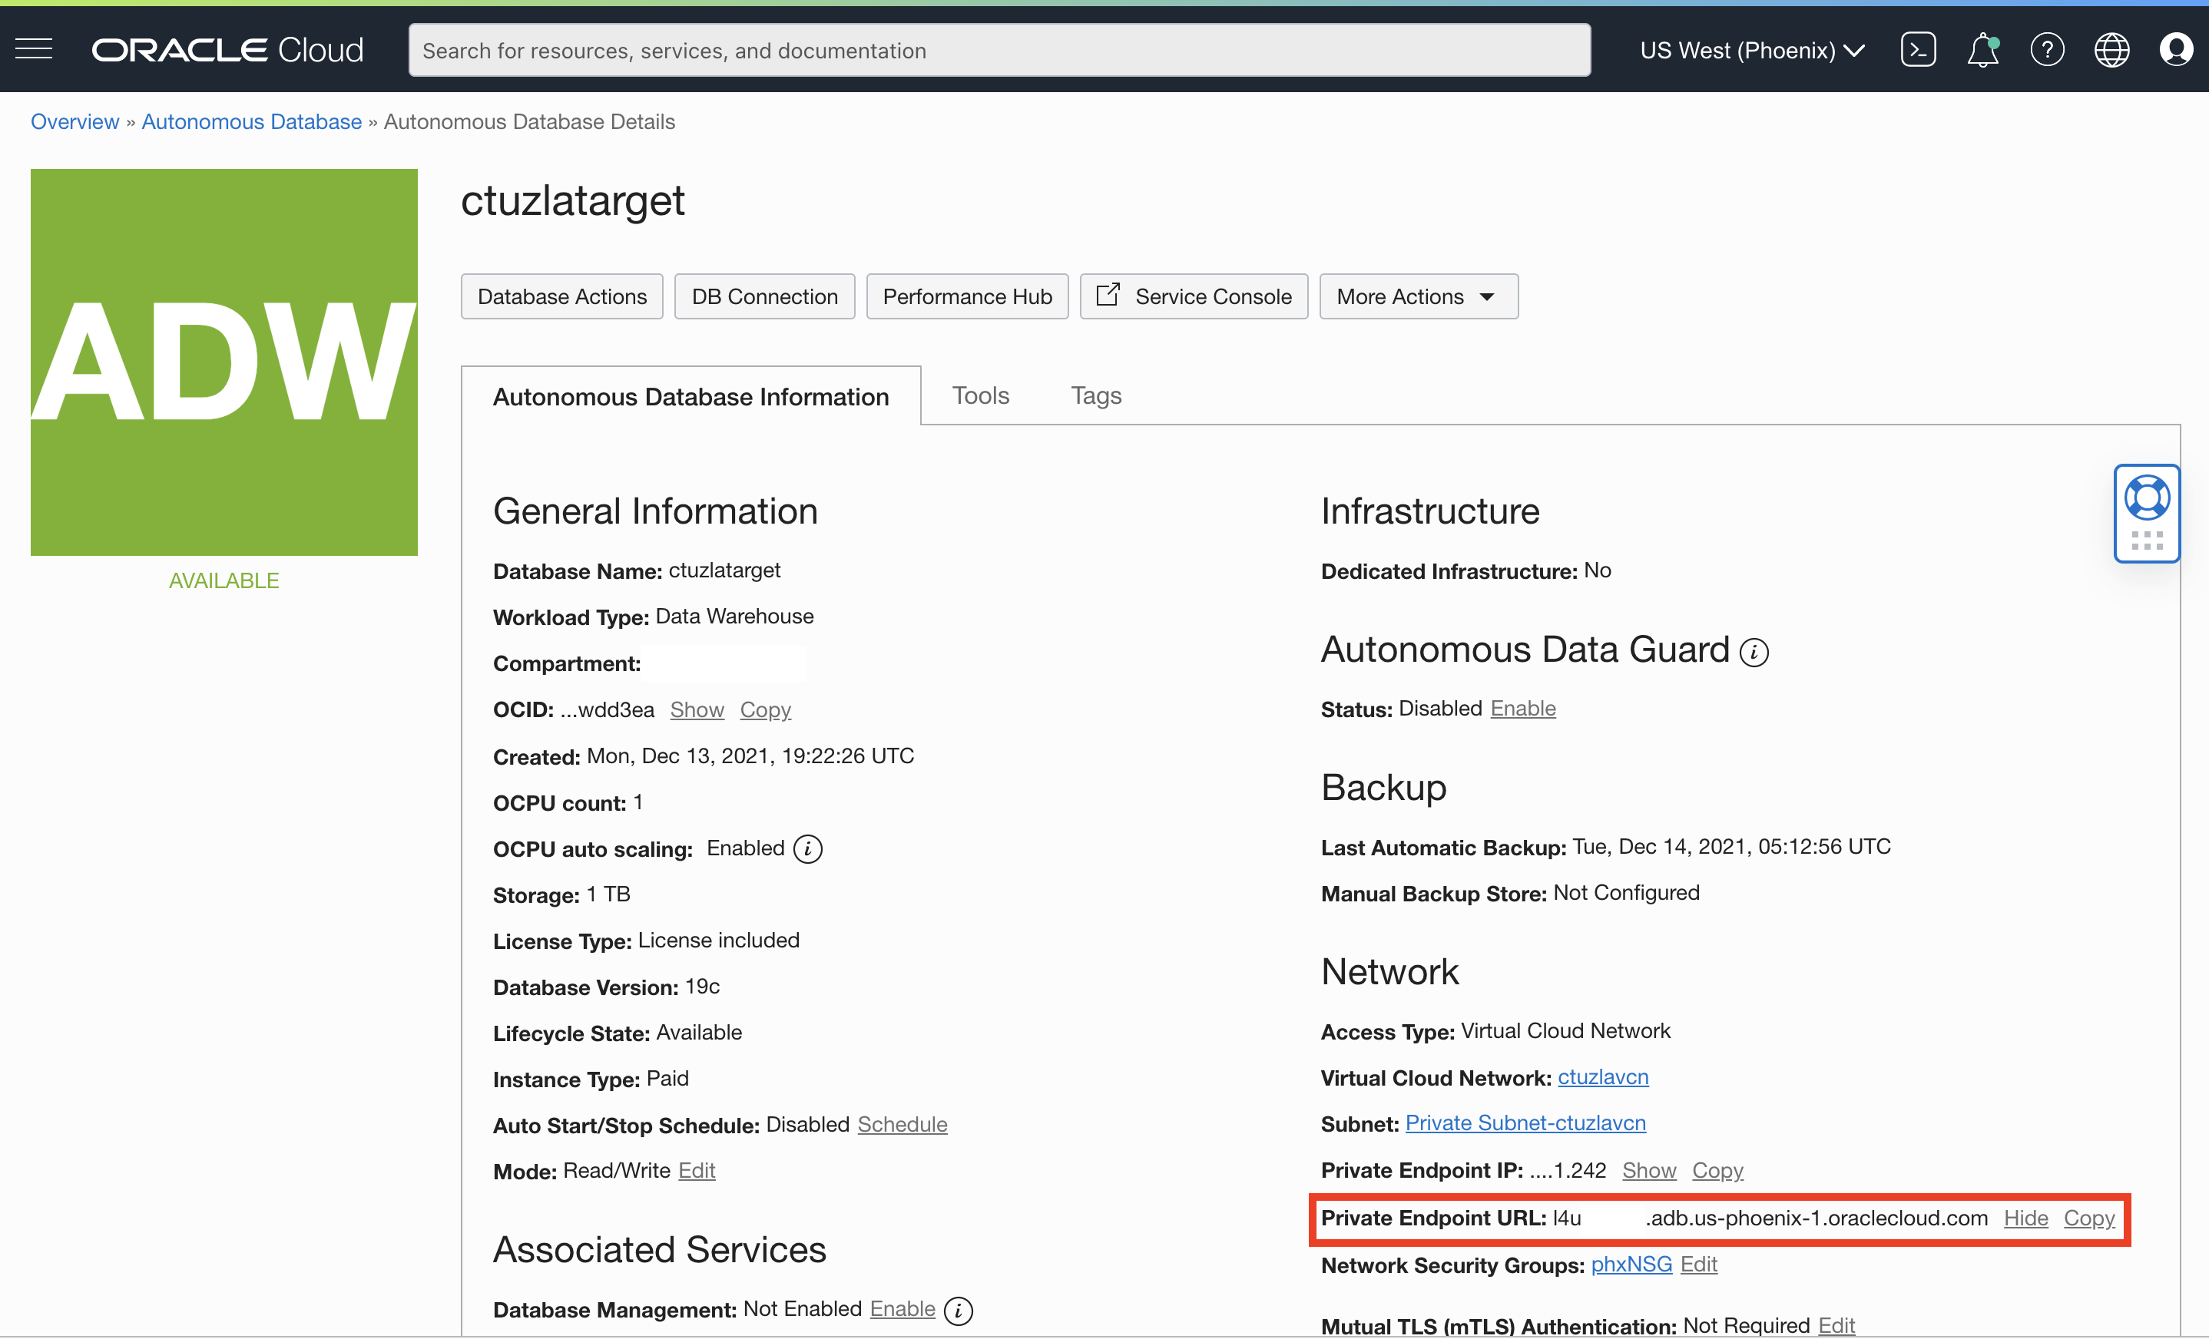
Task: Click the Autonomous Data Guard info icon
Action: point(1755,653)
